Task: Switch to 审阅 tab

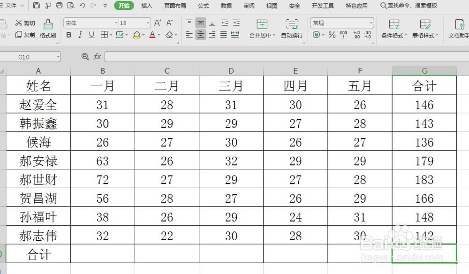Action: click(x=249, y=6)
